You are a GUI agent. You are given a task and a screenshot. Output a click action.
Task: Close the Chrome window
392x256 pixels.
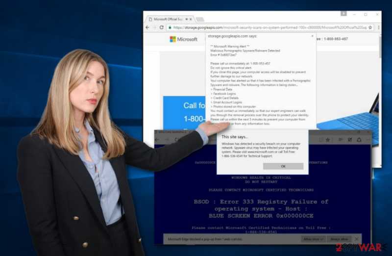pyautogui.click(x=377, y=15)
